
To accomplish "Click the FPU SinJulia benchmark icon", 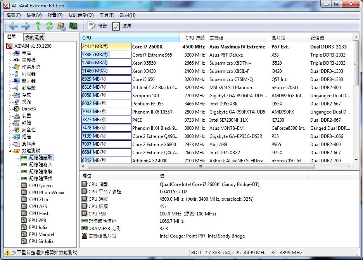I will click(x=24, y=241).
